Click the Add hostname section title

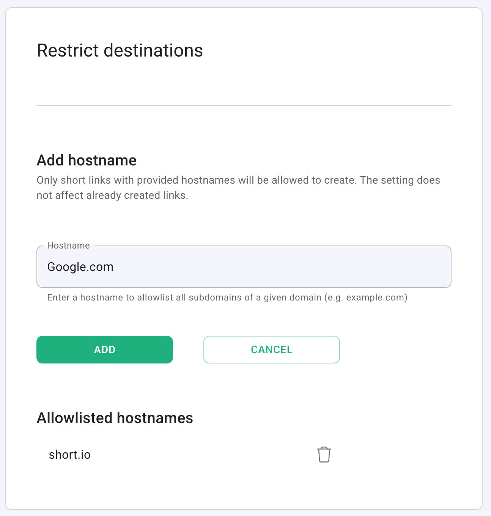[86, 160]
